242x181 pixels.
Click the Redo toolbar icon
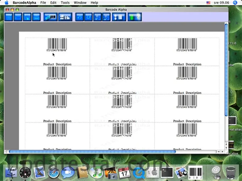88,17
